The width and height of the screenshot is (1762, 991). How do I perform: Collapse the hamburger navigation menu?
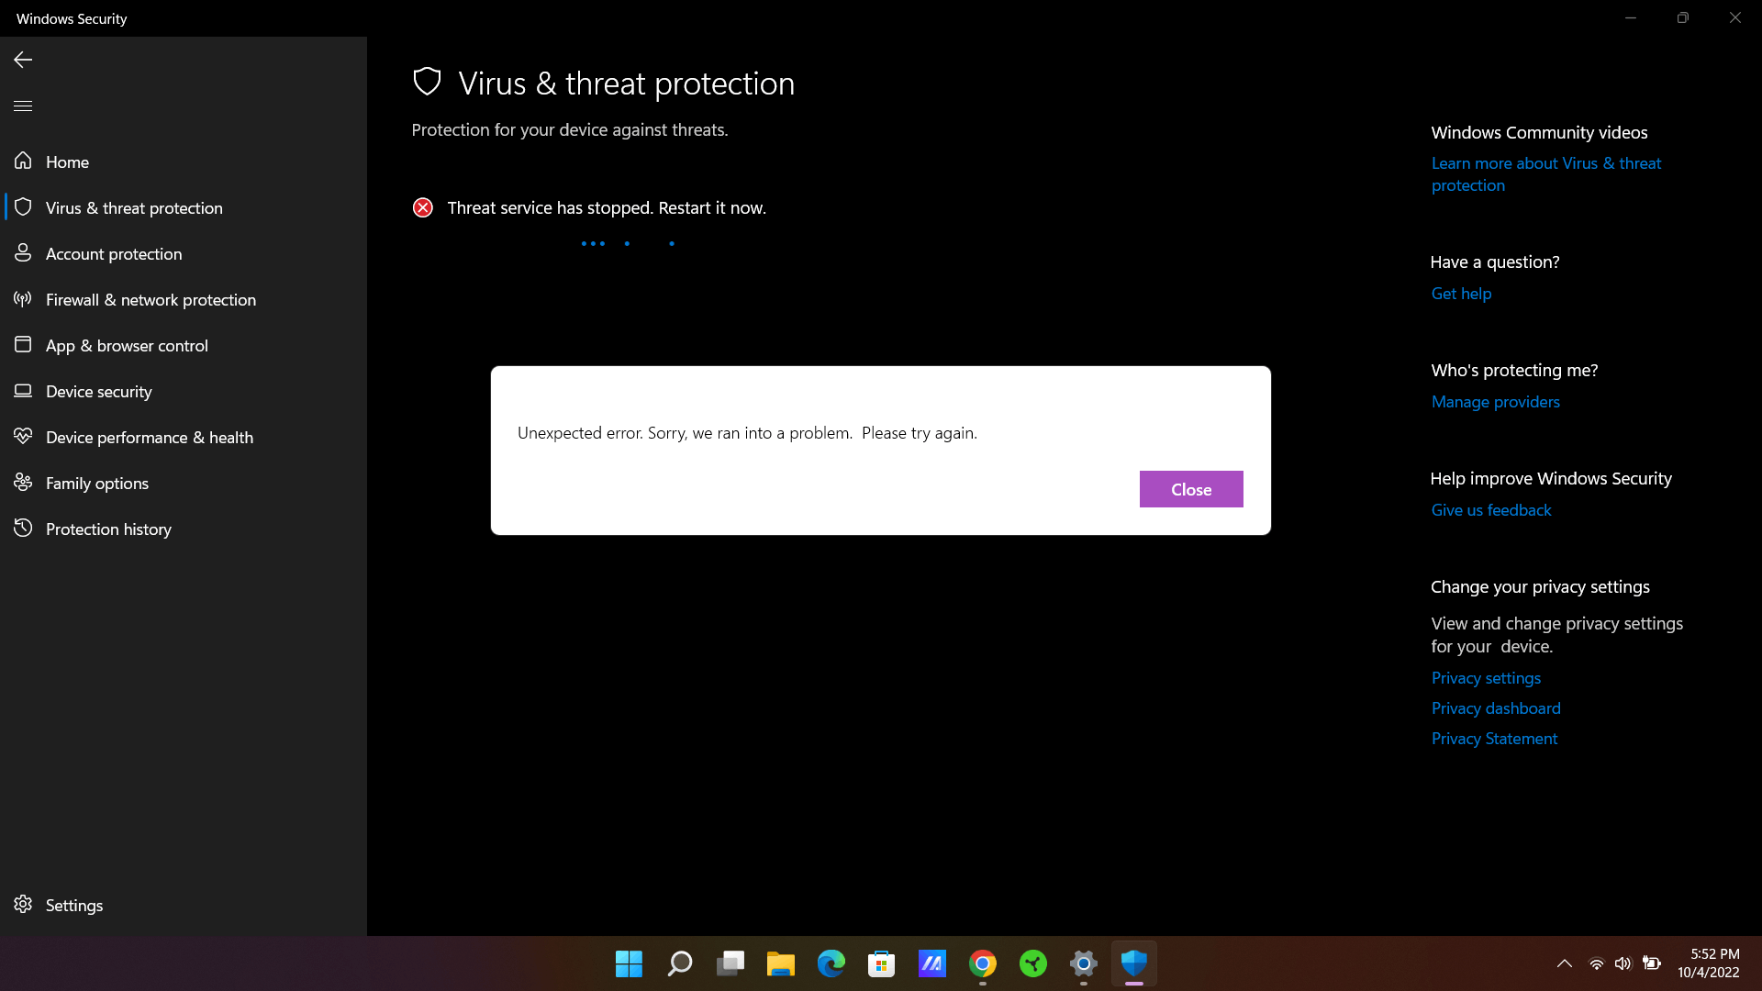[23, 106]
